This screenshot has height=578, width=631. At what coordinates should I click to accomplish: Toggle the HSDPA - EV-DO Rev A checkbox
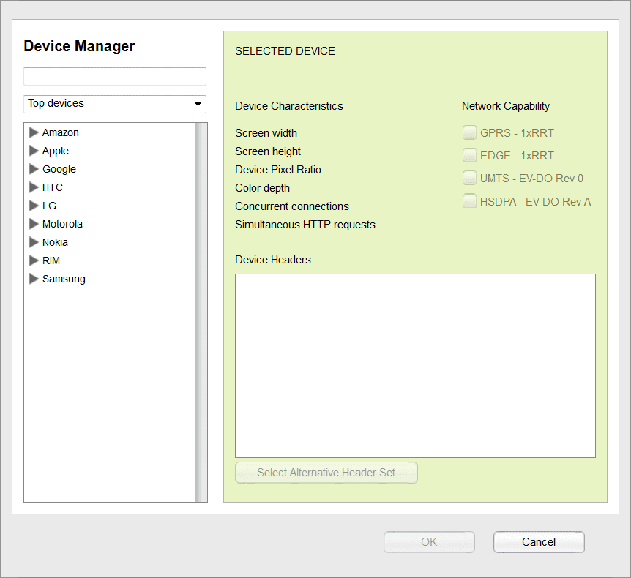pos(469,200)
